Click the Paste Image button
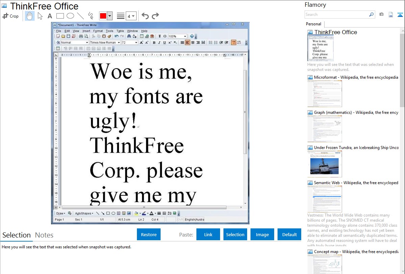The image size is (405, 274). coord(262,234)
